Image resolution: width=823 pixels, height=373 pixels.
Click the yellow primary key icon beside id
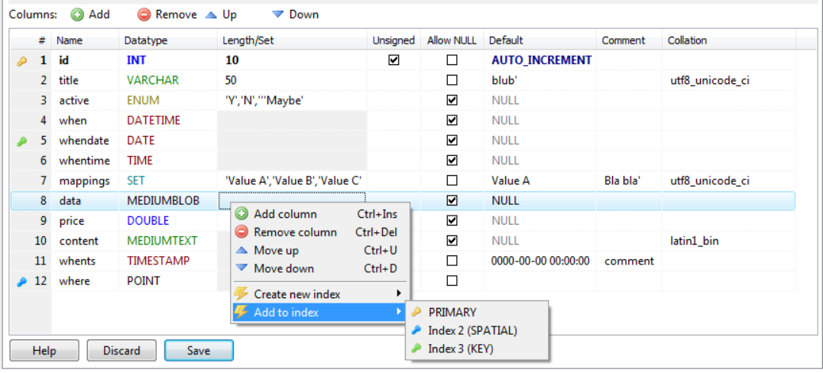pos(21,61)
